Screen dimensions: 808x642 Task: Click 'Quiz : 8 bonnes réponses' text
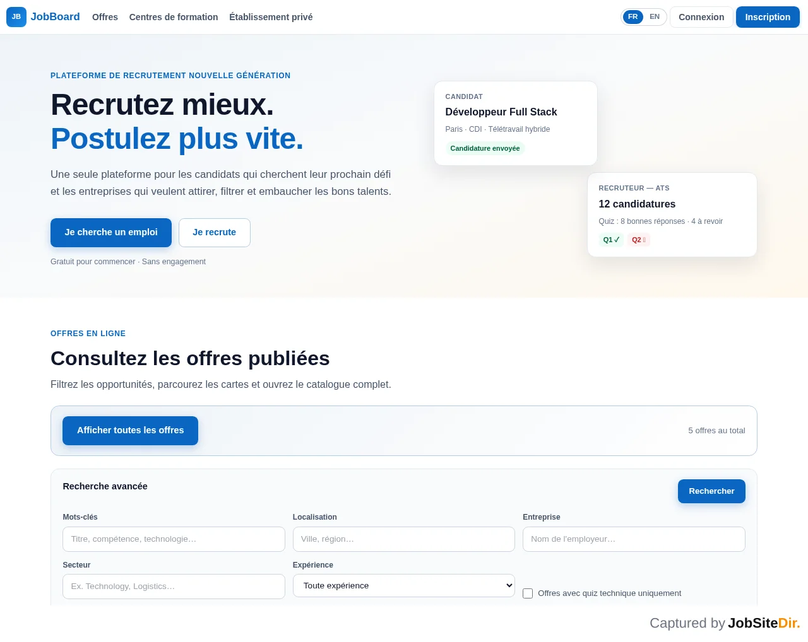(x=641, y=221)
